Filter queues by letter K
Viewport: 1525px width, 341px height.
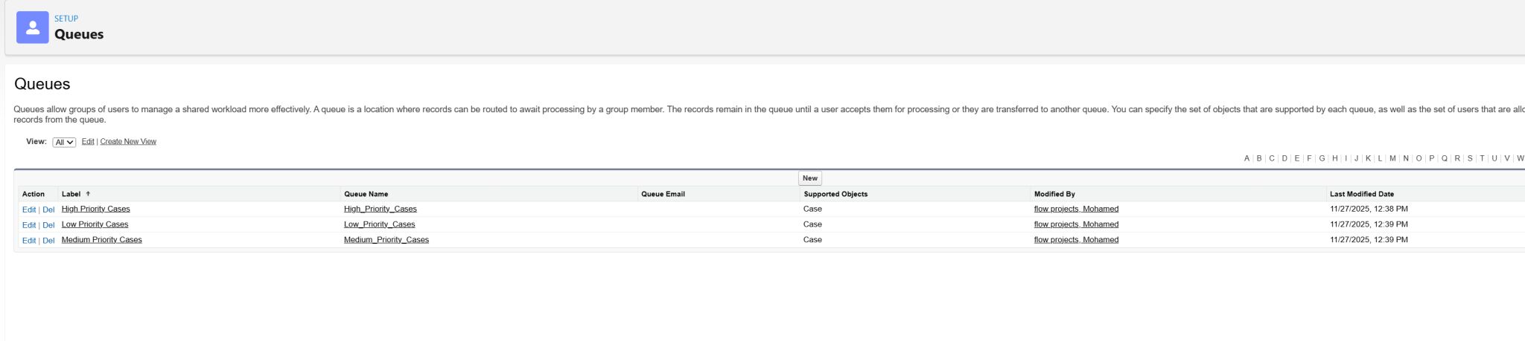pyautogui.click(x=1368, y=158)
